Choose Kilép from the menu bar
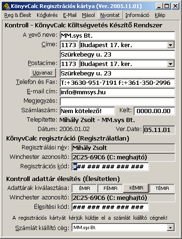182x239 pixels. [x=160, y=15]
